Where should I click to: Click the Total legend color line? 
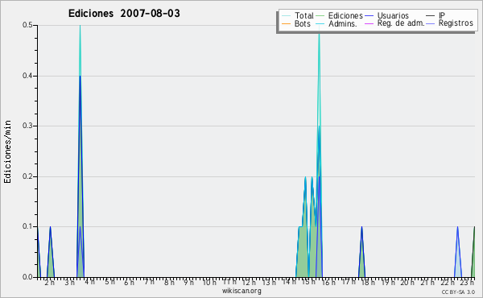[x=286, y=16]
